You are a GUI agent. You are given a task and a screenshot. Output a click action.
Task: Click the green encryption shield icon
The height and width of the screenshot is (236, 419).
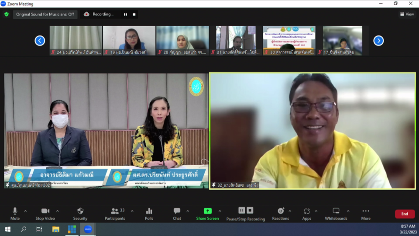tap(7, 14)
